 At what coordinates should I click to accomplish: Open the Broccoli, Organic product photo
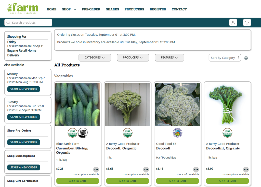127,104
